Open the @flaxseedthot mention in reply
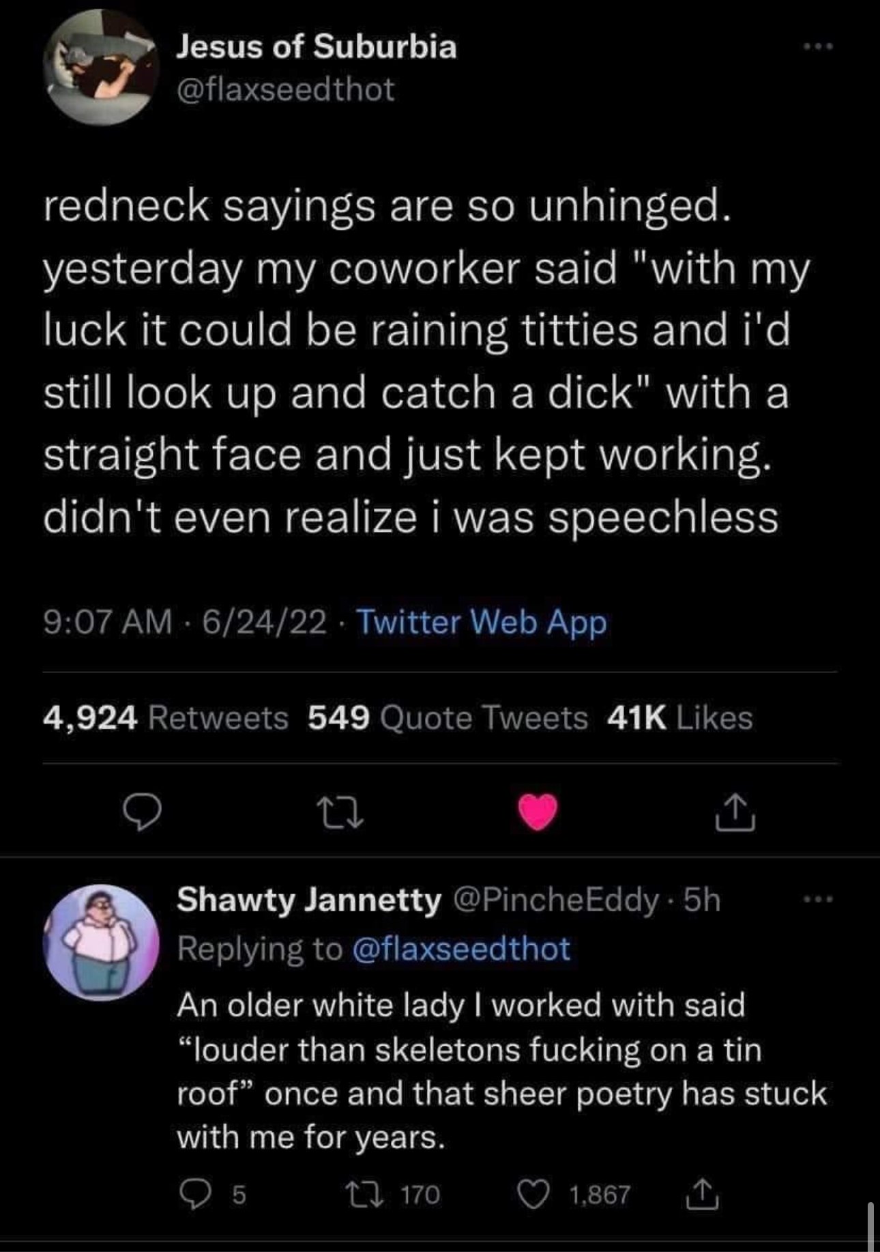880x1252 pixels. coord(461,949)
